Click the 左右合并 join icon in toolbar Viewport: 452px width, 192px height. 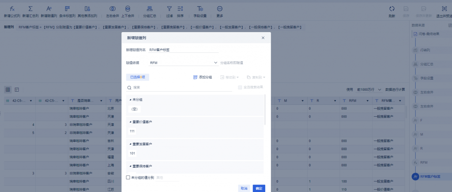[x=113, y=9]
